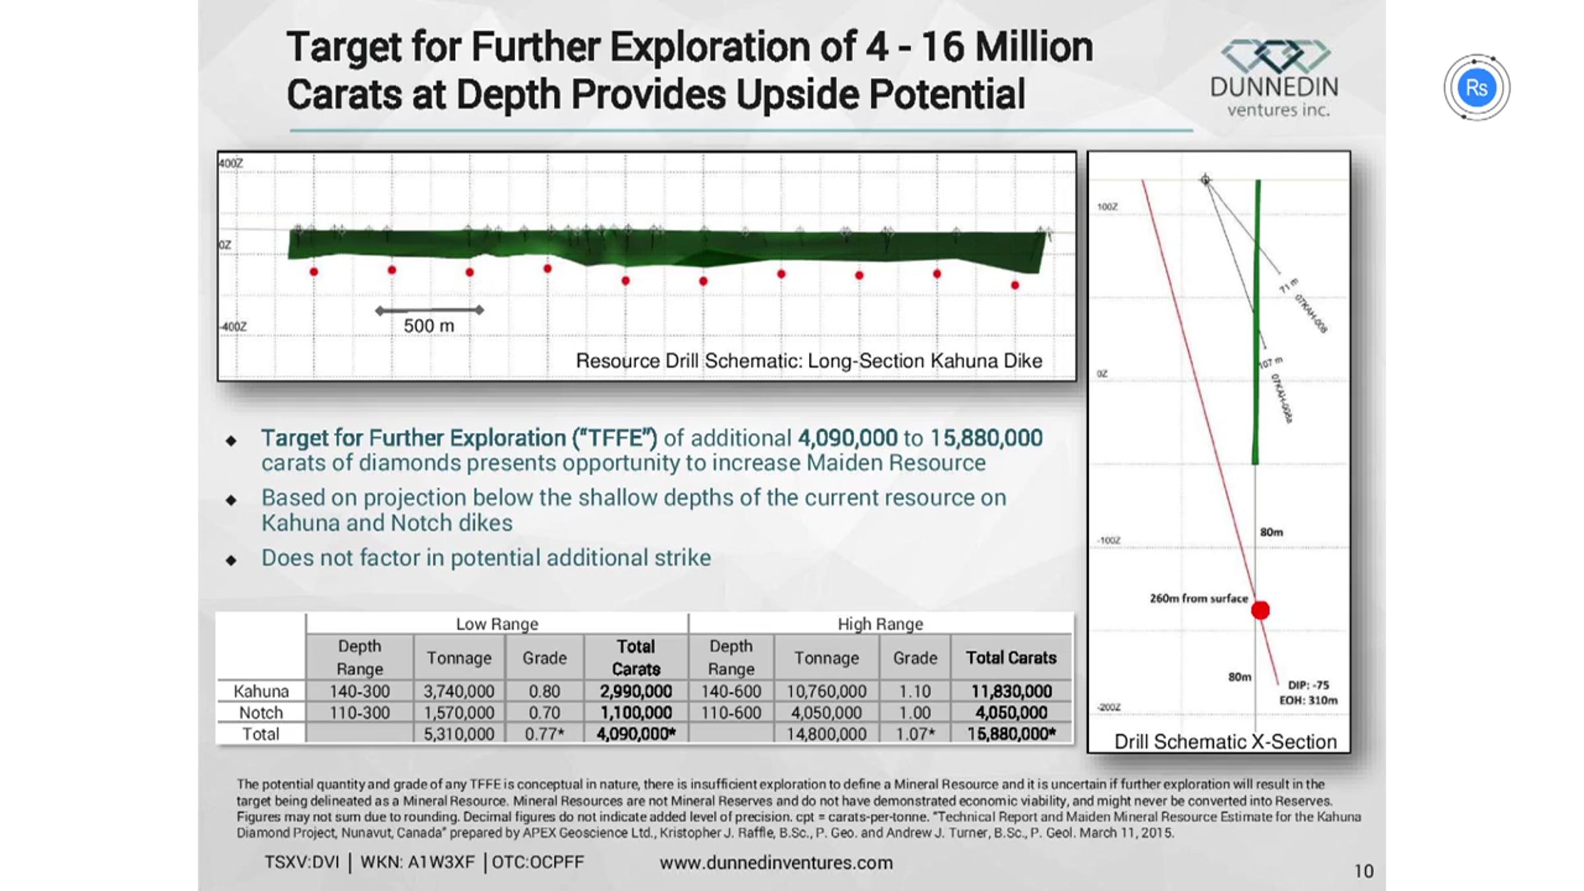Click the 'Does not factor in potential additional strike' bullet
This screenshot has height=891, width=1584.
486,558
